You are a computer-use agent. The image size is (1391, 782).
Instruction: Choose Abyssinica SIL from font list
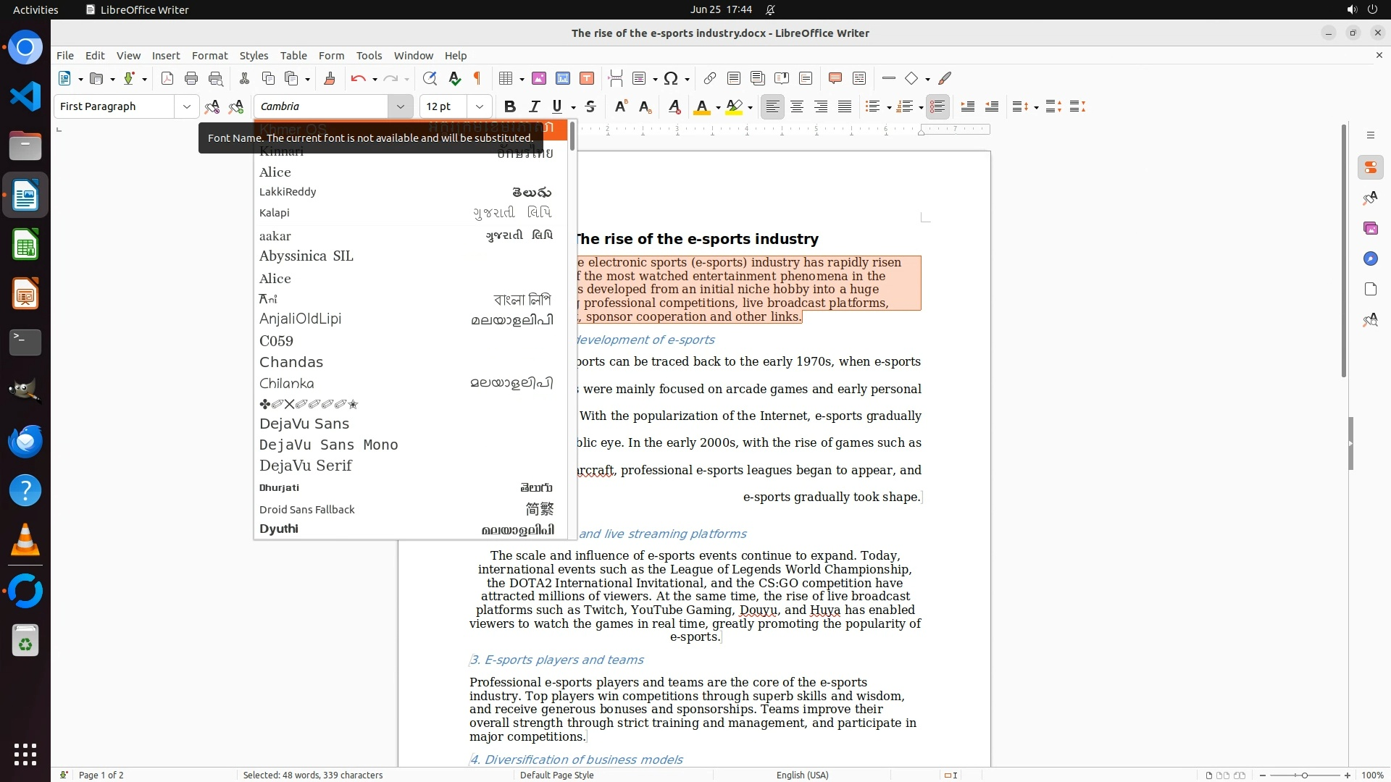point(306,256)
